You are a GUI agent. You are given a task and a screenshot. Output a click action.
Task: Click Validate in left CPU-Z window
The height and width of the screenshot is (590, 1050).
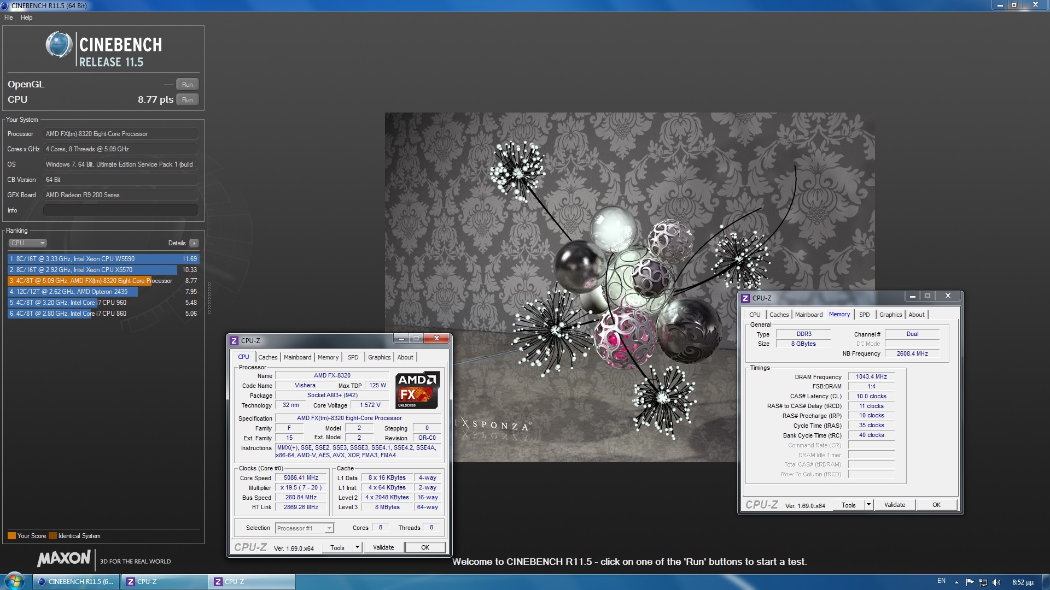tap(383, 548)
